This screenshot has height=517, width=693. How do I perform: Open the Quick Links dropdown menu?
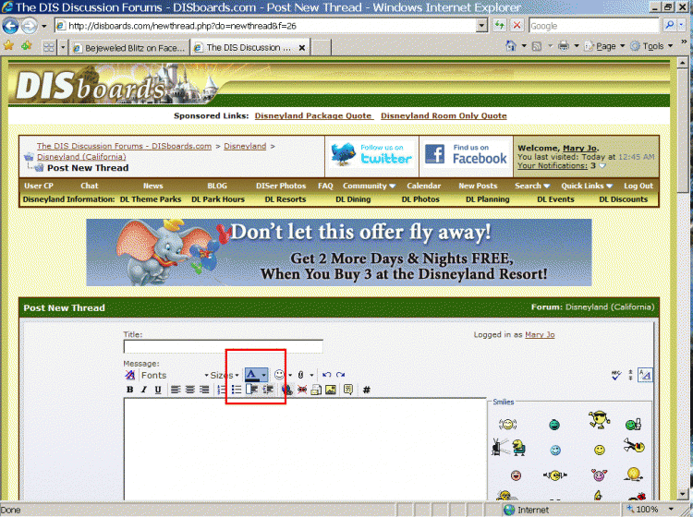(587, 186)
